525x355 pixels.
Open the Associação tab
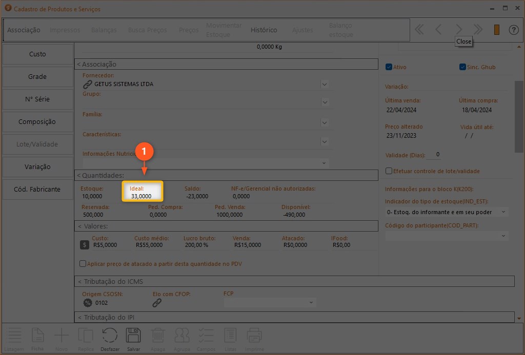24,30
